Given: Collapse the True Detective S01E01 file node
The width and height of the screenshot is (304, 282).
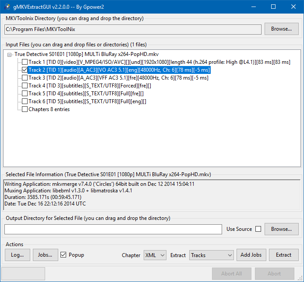Looking at the screenshot, I should (9, 55).
